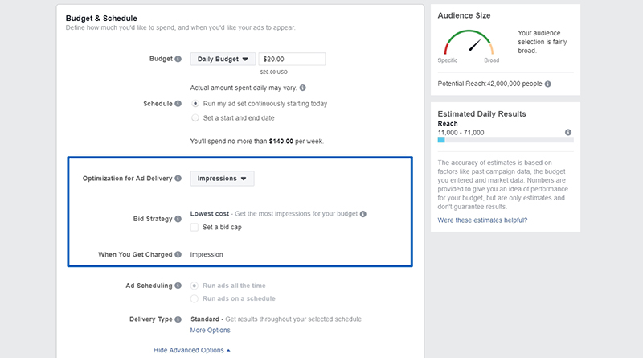Click the info icon next to Budget
Screen dimensions: 643x358
178,59
